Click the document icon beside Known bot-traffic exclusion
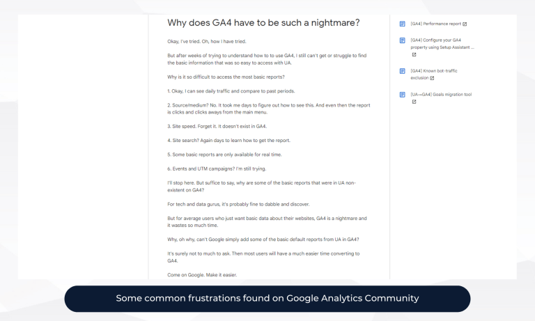 point(402,70)
